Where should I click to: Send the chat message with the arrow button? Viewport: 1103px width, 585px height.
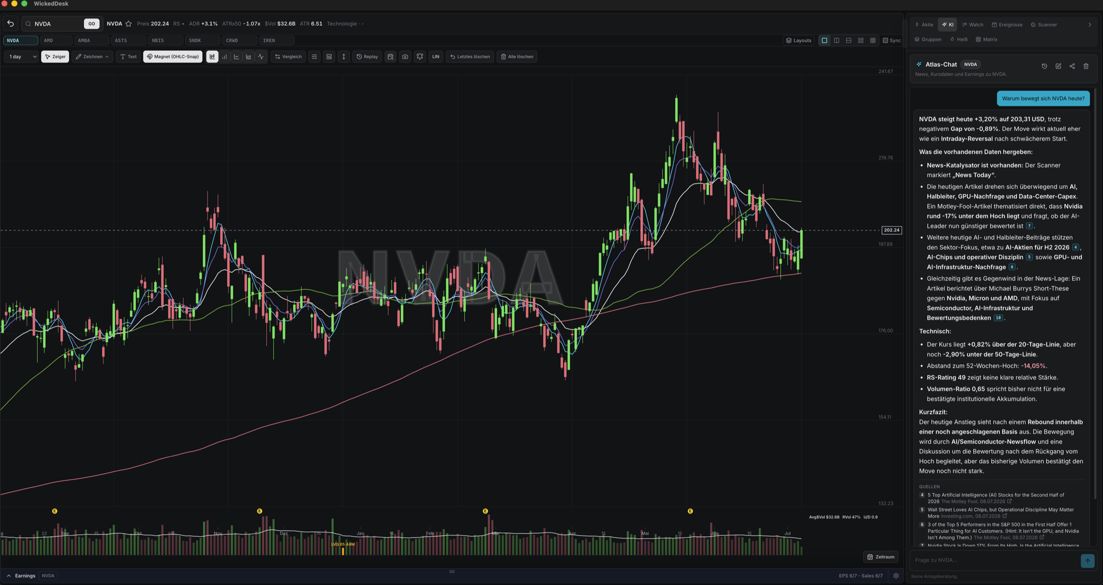pos(1087,560)
